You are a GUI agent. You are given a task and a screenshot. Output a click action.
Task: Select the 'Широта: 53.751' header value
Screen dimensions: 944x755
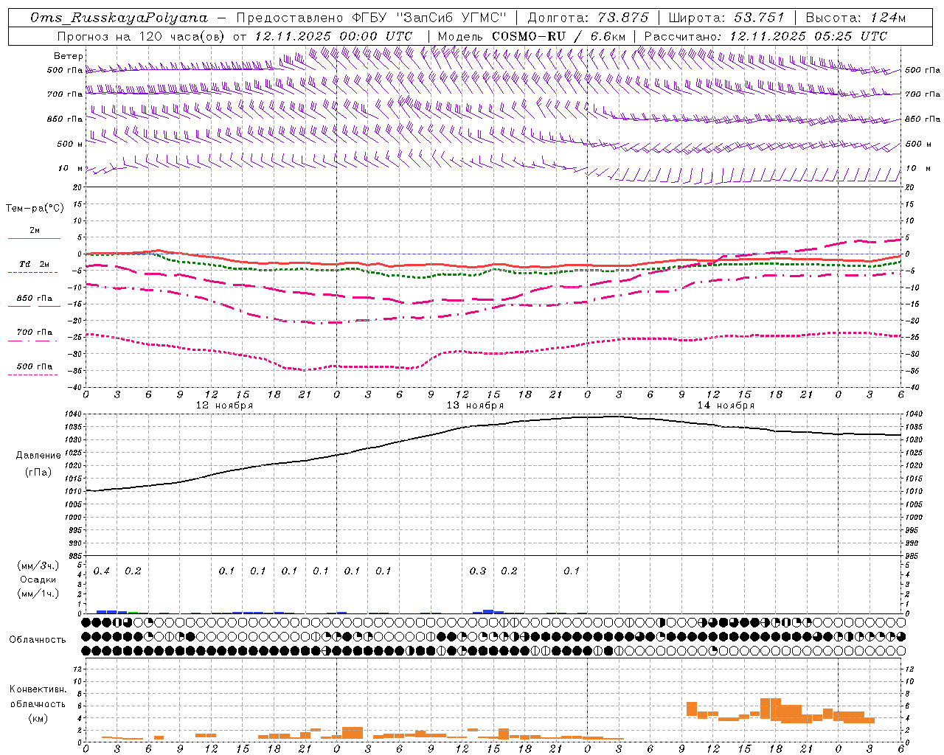click(x=726, y=18)
